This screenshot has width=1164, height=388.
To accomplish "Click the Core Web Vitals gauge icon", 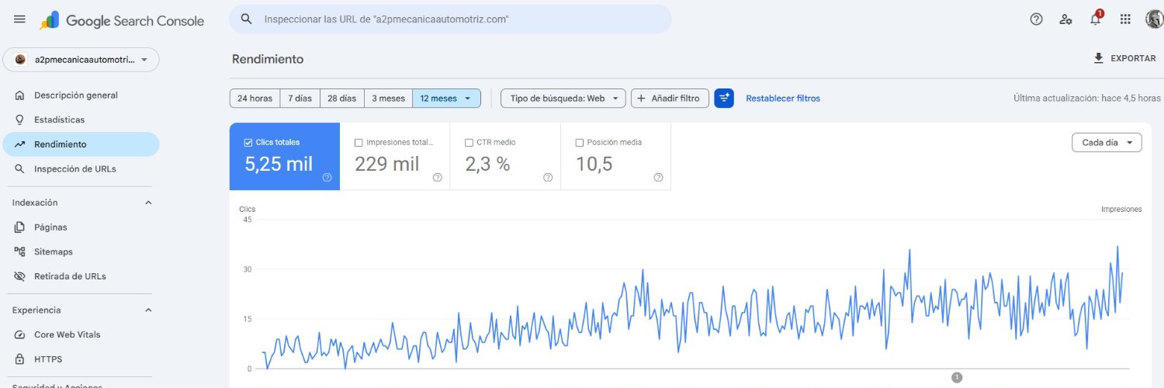I will tap(19, 334).
